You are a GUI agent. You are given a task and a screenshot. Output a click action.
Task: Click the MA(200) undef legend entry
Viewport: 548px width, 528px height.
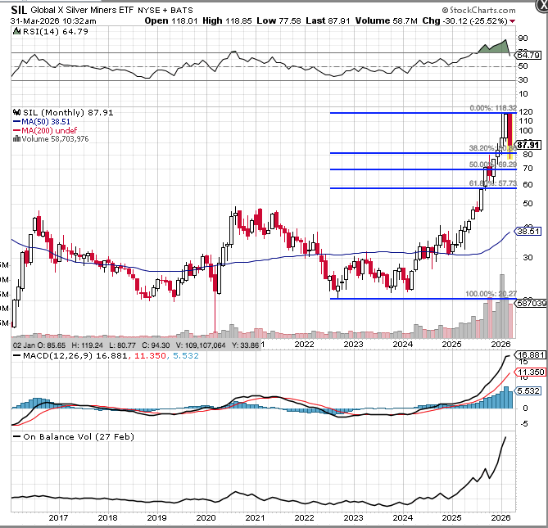point(45,131)
